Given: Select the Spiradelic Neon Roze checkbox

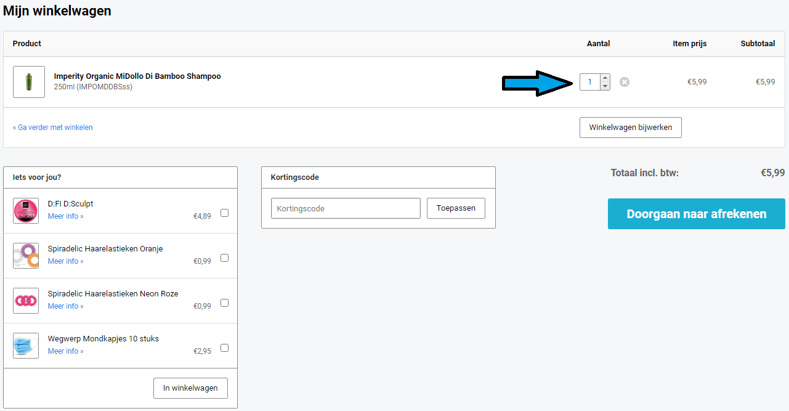Looking at the screenshot, I should coord(224,303).
